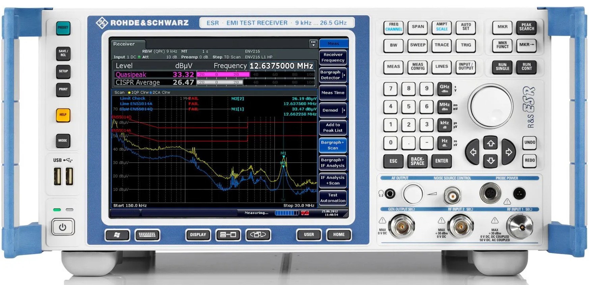Screen dimensions: 589x285
Task: Open the Meas softkey menu header
Action: coord(333,43)
